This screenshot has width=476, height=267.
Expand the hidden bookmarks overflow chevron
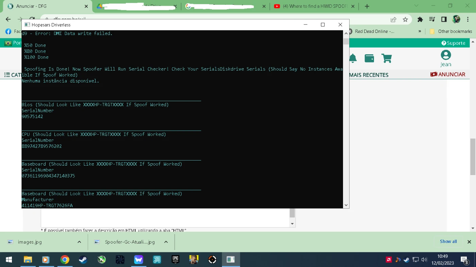(x=420, y=31)
